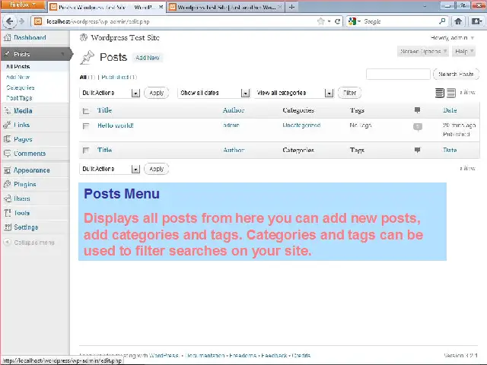The height and width of the screenshot is (365, 487).
Task: Open the Dashboard menu icon
Action: pos(7,37)
